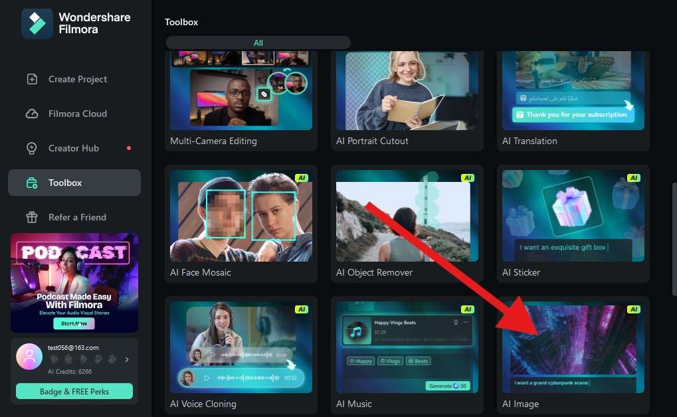Click the AI Object Remover label text

[x=374, y=272]
